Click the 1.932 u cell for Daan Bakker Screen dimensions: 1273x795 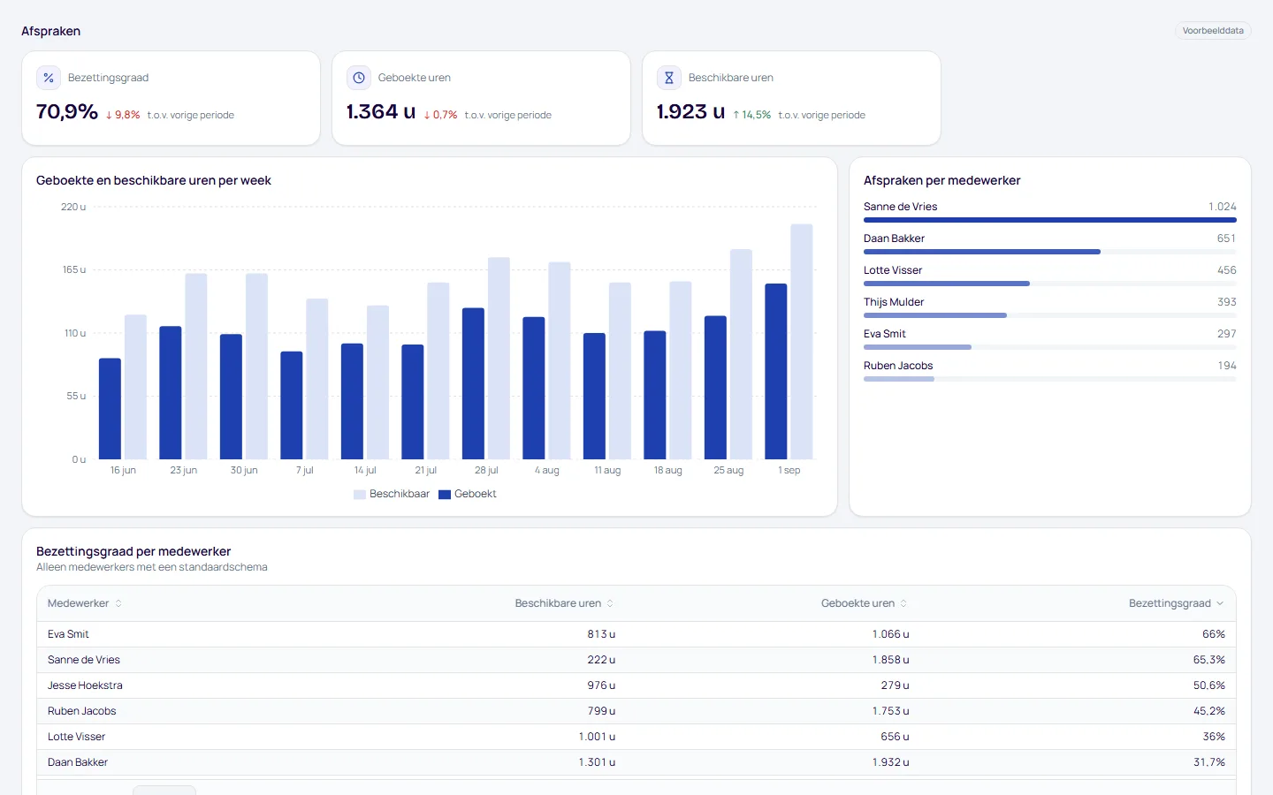(890, 762)
